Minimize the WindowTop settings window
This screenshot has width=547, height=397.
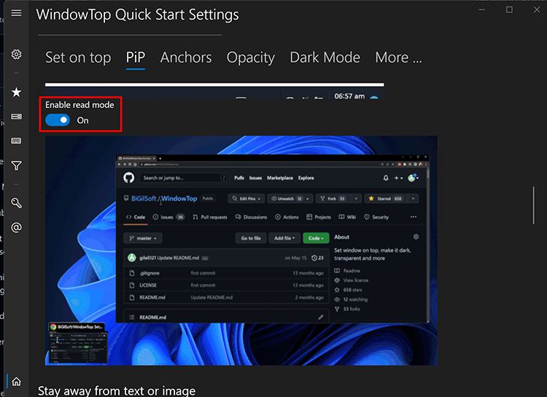482,9
